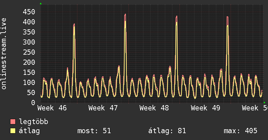Click the 250 y-axis value

point(29,52)
